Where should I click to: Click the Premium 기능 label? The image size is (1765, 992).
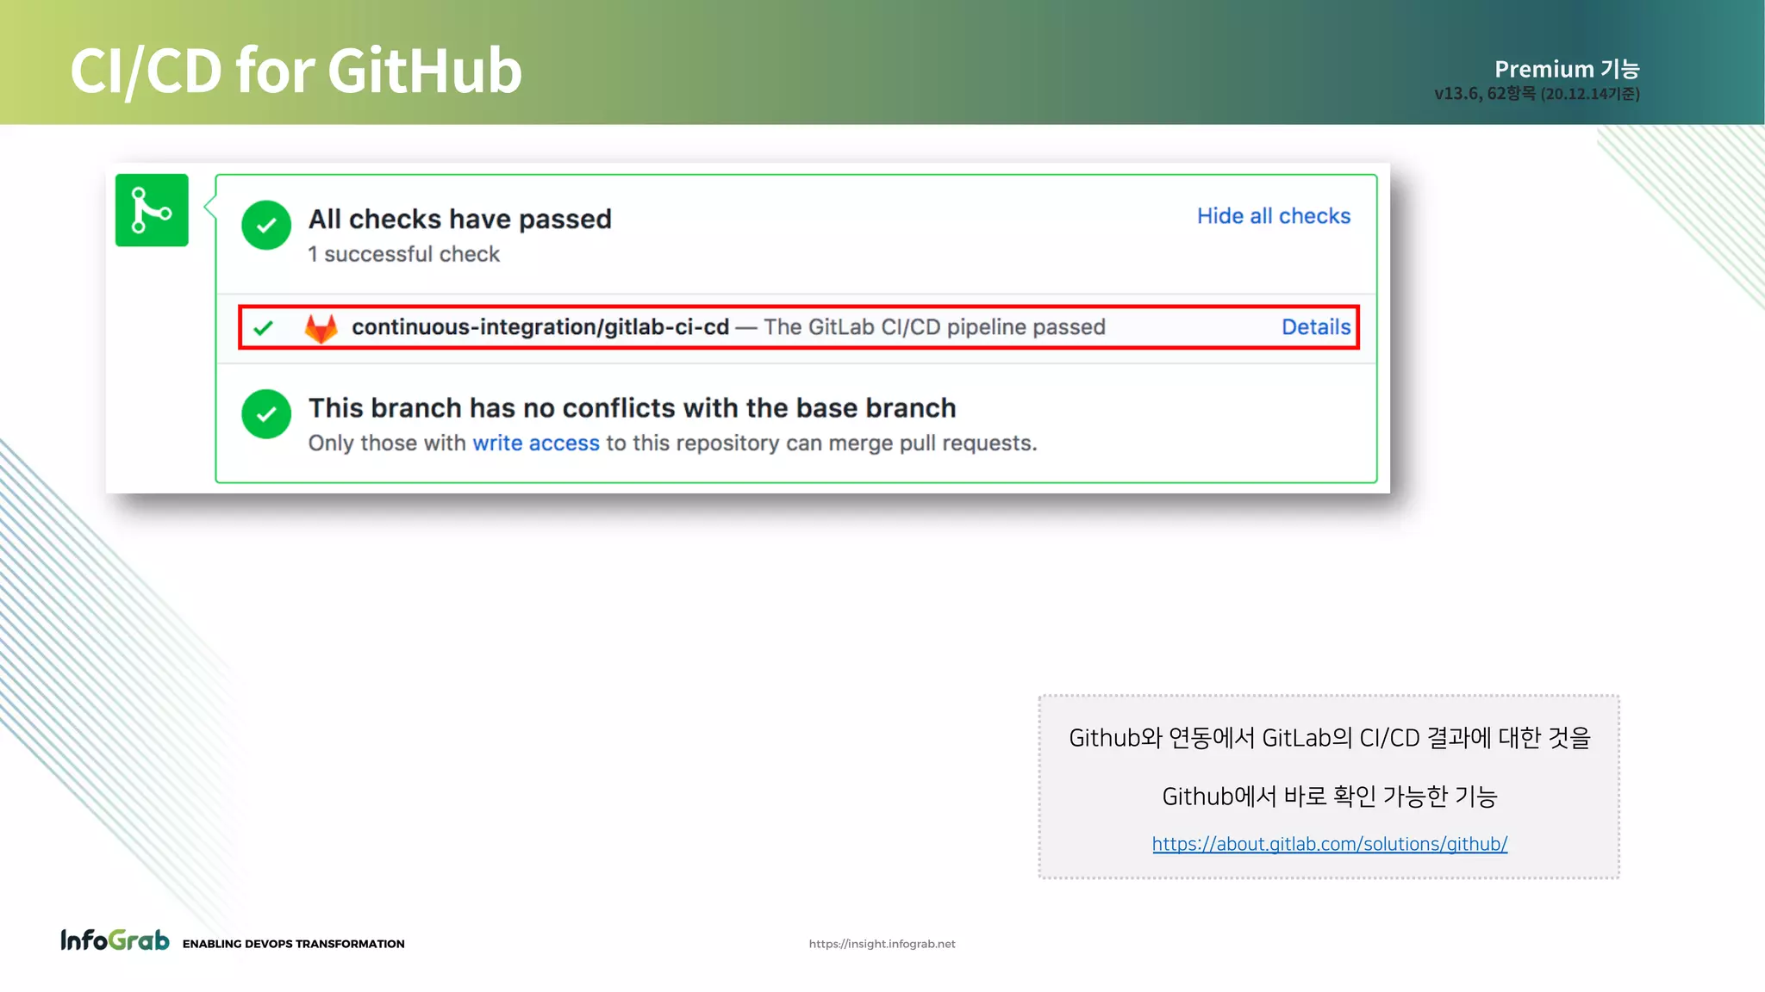point(1567,69)
